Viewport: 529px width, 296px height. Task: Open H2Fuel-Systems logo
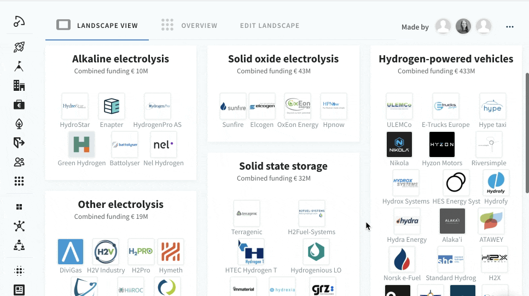click(312, 213)
